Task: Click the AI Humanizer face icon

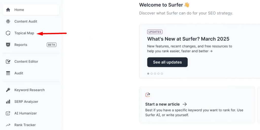Action: coord(8,113)
